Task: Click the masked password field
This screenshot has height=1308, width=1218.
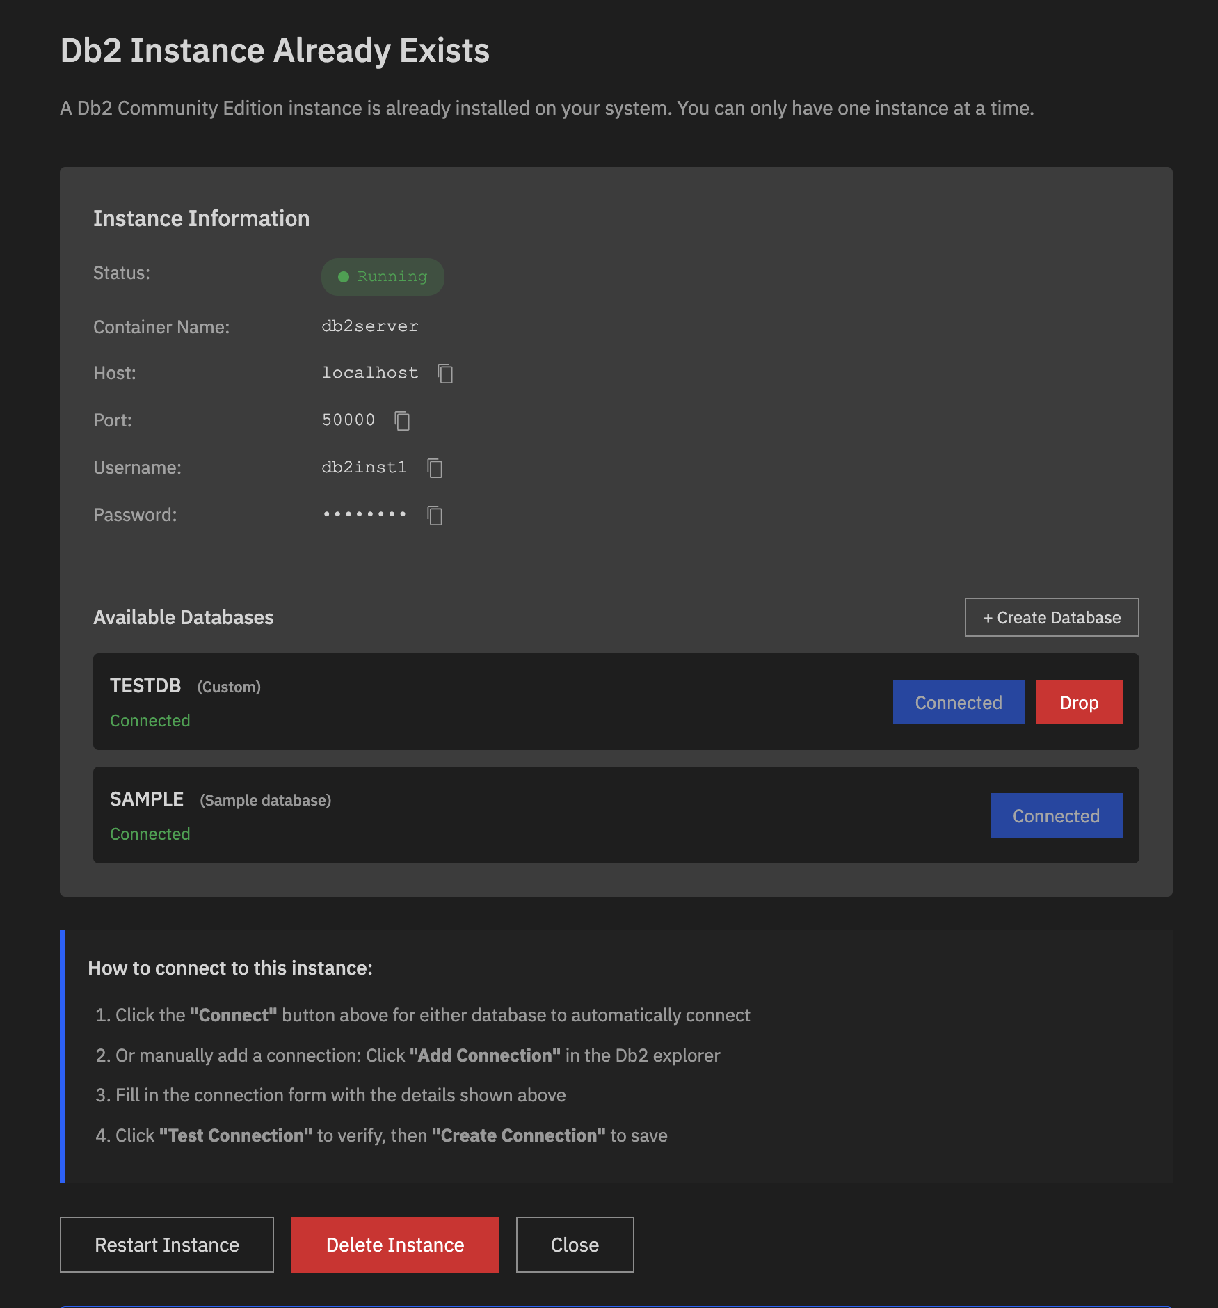Action: point(364,515)
